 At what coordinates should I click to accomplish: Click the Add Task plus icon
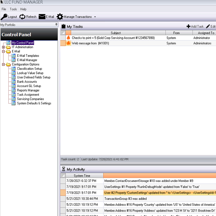coord(188,27)
